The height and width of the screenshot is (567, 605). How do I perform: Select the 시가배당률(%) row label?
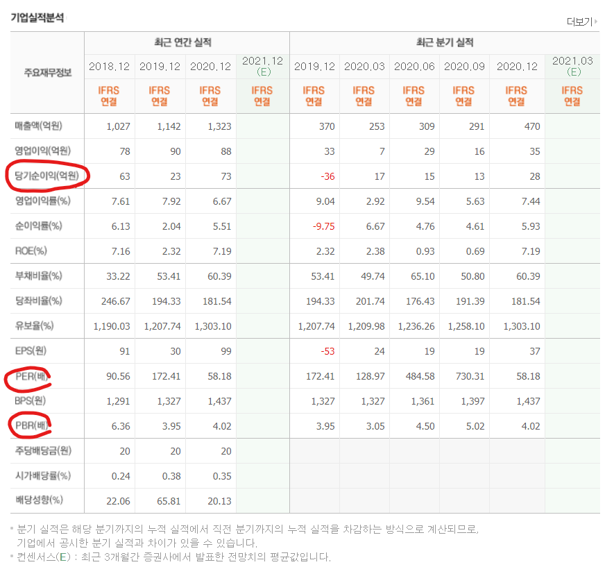(43, 476)
